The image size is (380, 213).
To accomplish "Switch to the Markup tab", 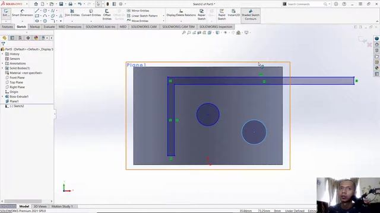I will click(x=35, y=27).
